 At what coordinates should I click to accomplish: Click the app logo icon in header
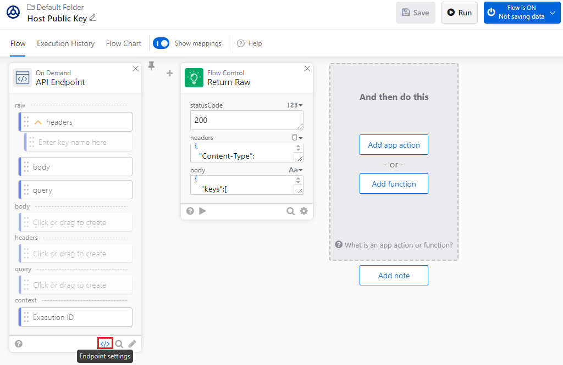pyautogui.click(x=13, y=12)
